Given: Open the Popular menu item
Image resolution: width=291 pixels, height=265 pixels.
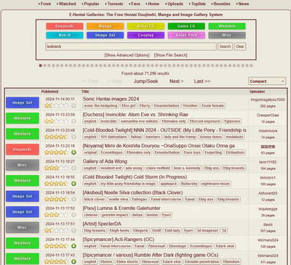Looking at the screenshot, I should (x=91, y=4).
